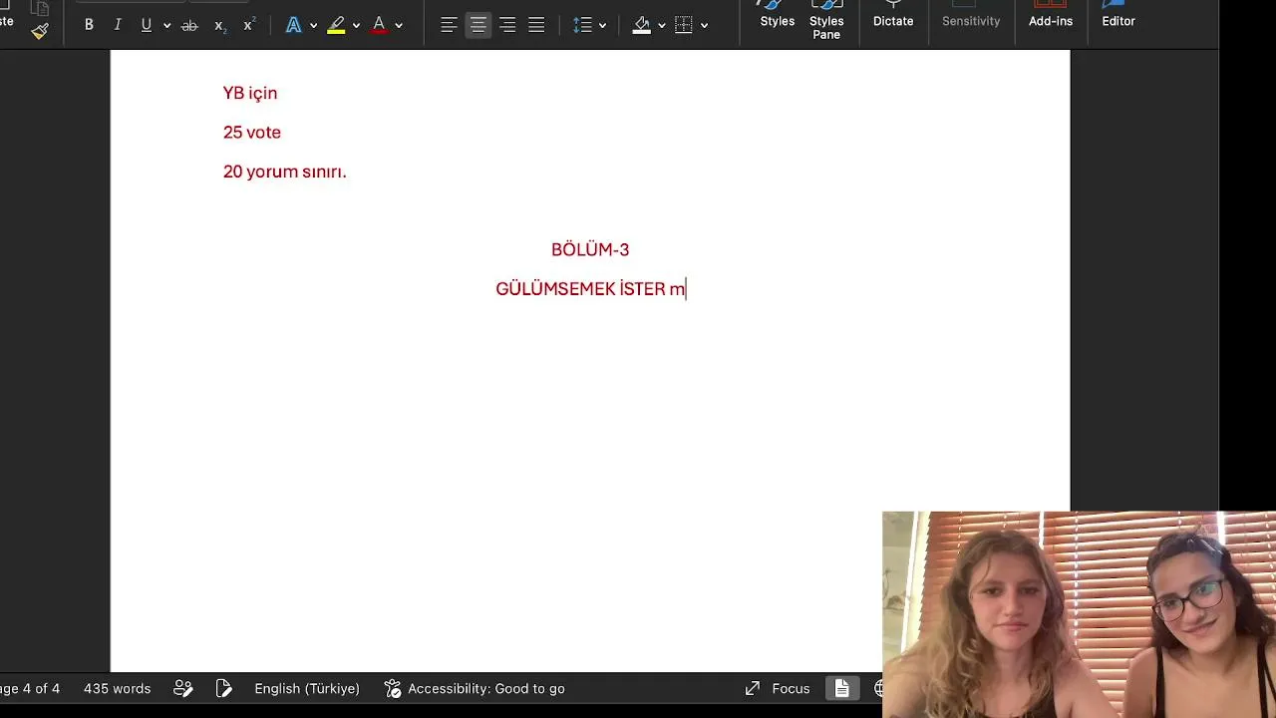Viewport: 1276px width, 718px height.
Task: Center align the text
Action: (478, 25)
